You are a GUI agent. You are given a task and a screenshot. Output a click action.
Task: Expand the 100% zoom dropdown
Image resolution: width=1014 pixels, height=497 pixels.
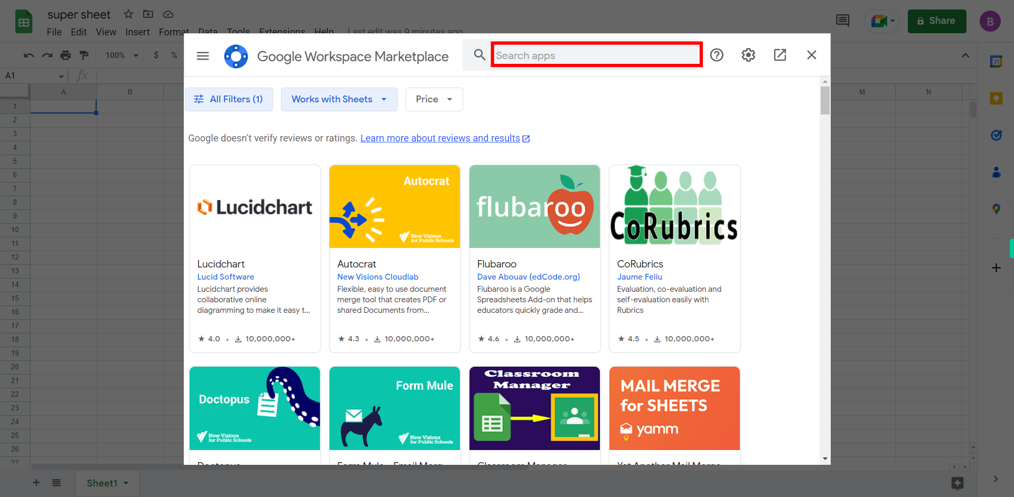(122, 55)
